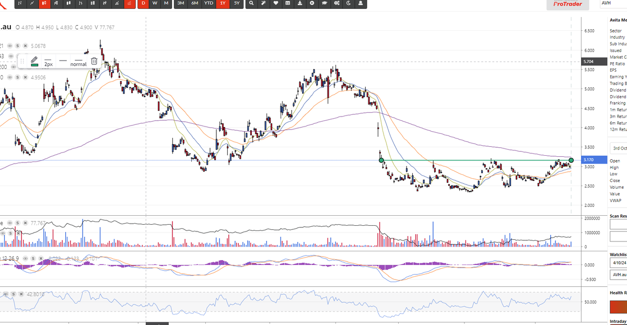627x325 pixels.
Task: Delete the selected line with trash icon
Action: click(94, 61)
